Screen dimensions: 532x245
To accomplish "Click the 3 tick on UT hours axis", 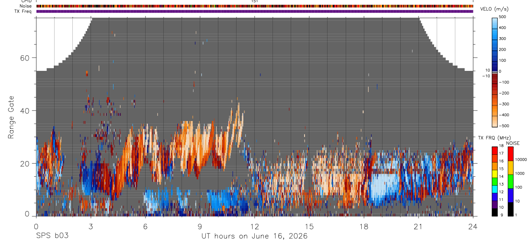I will click(x=91, y=226).
